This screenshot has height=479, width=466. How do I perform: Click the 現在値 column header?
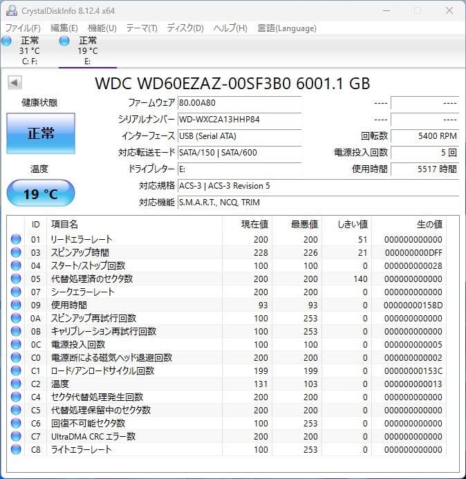point(247,225)
